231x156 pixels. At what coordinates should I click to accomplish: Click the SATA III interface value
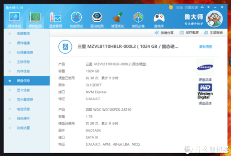92,137
